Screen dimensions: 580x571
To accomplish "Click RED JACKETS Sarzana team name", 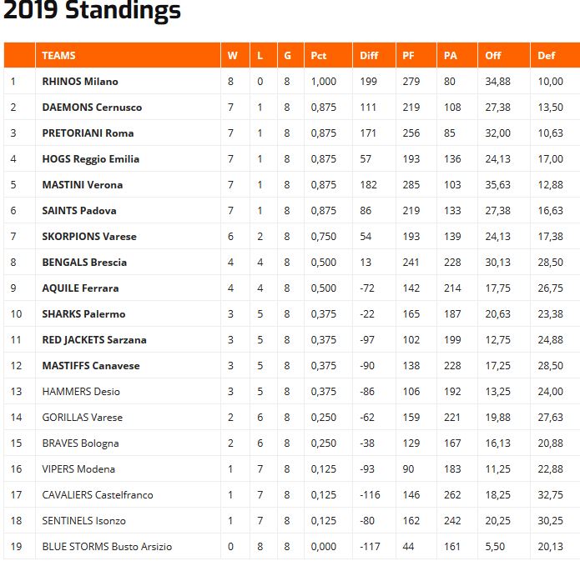I will point(93,340).
